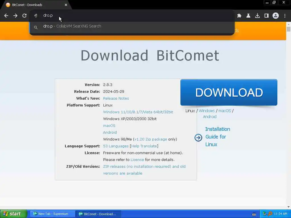Open the v1.20 Zip package link
The height and width of the screenshot is (218, 291).
click(151, 139)
